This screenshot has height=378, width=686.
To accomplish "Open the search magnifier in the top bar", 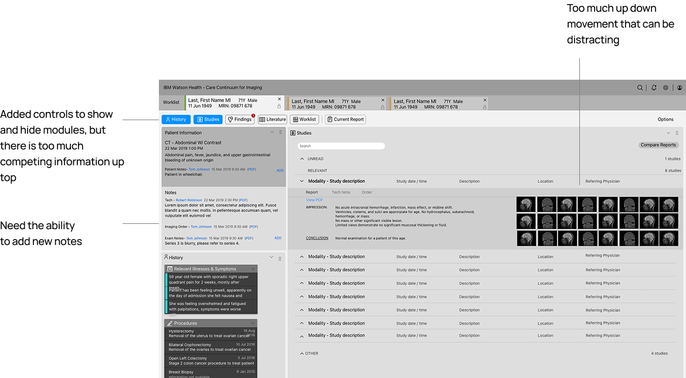I will coord(640,87).
